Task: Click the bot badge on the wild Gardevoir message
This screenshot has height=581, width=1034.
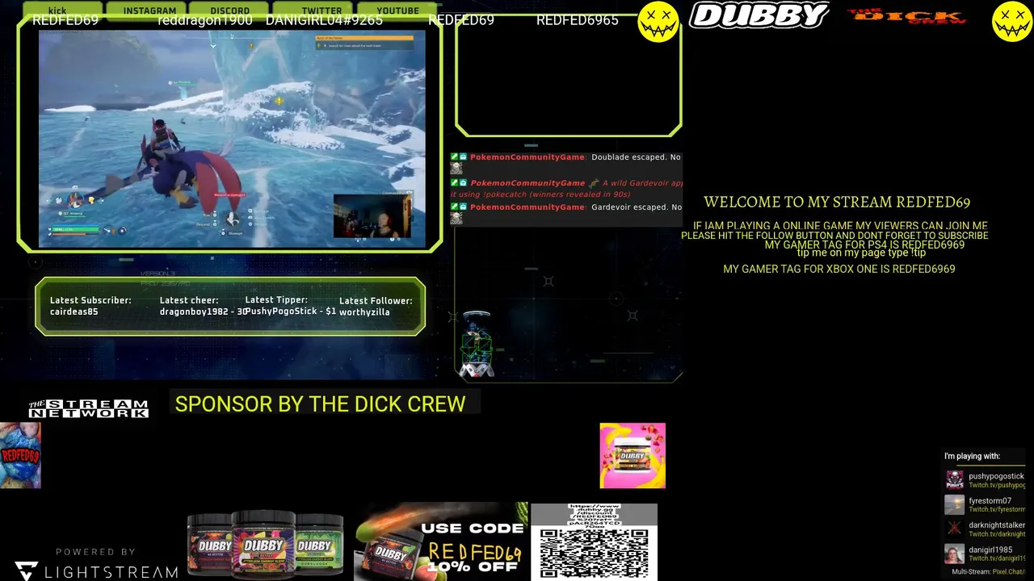Action: pyautogui.click(x=464, y=182)
